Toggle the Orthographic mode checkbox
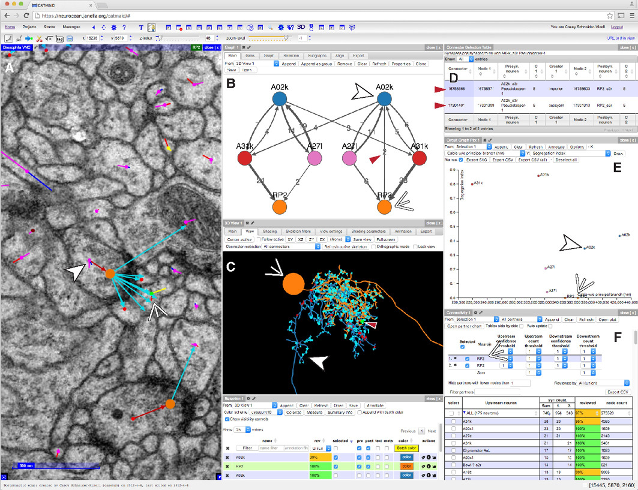 pyautogui.click(x=373, y=246)
